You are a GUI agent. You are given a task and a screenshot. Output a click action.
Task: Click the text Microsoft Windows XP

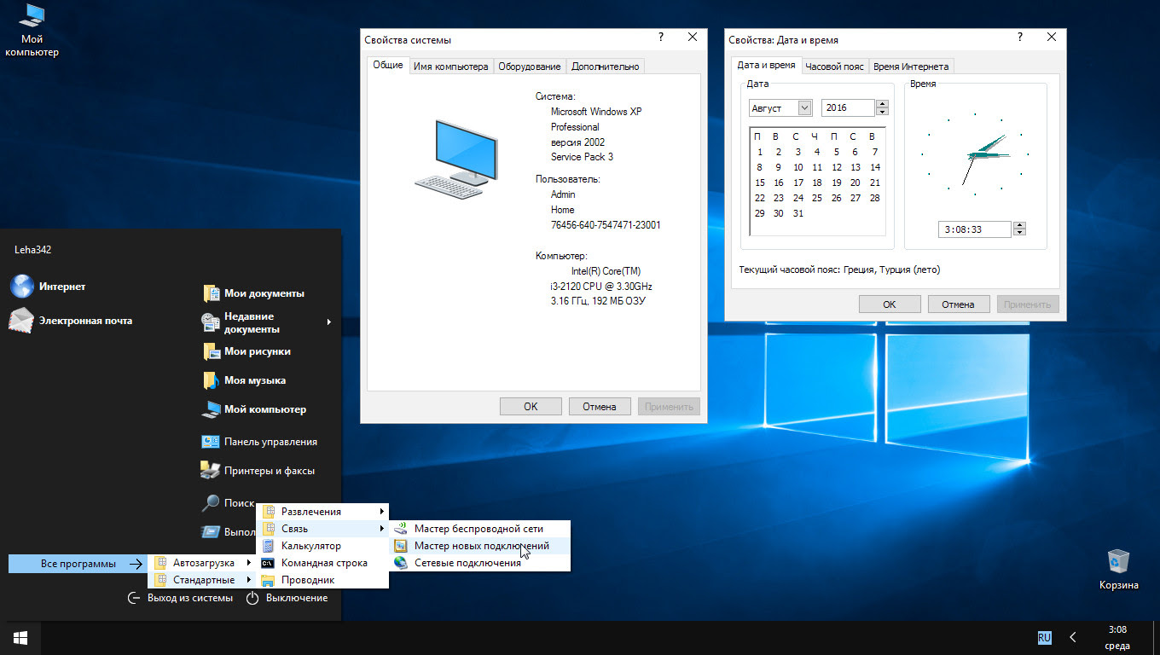tap(595, 112)
